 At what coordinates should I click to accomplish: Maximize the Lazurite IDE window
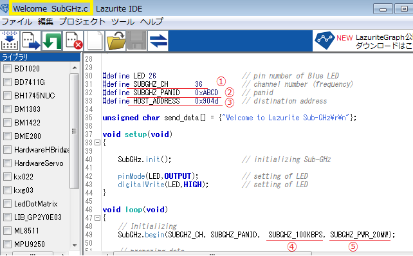[x=404, y=9]
